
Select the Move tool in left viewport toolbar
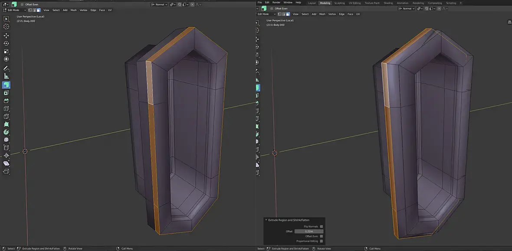(6, 36)
